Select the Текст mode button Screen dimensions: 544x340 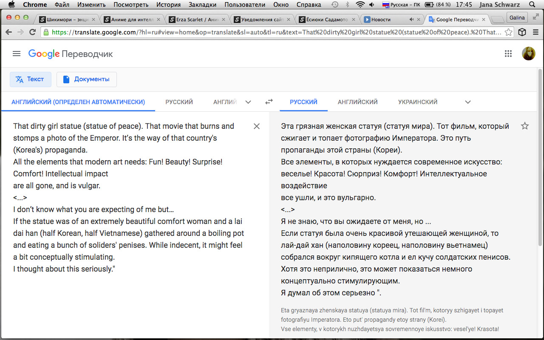[x=31, y=79]
